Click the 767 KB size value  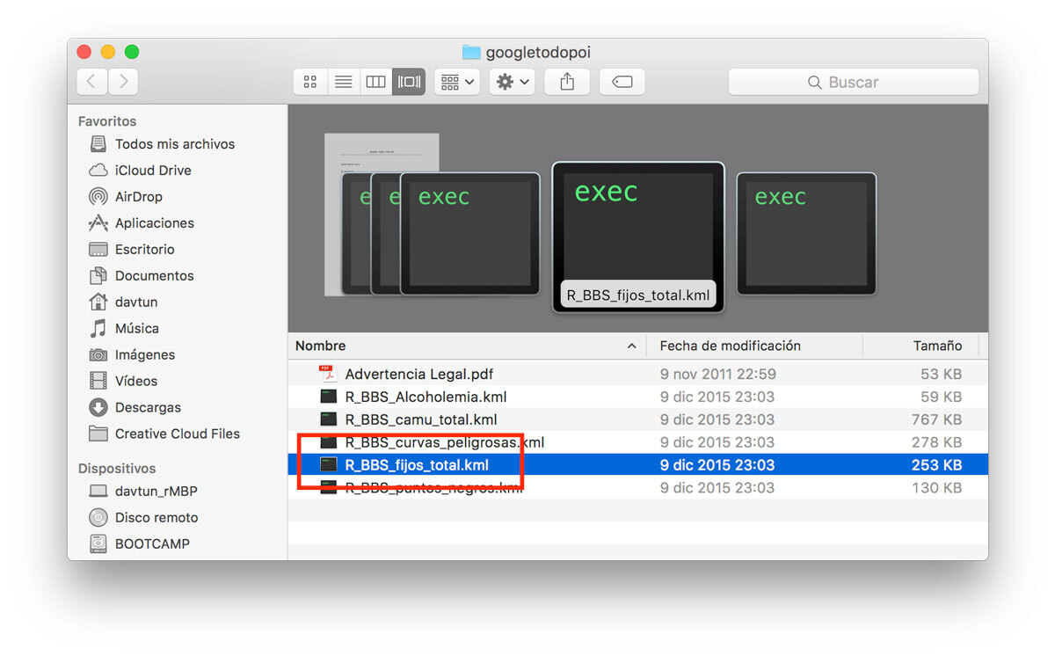(x=936, y=419)
